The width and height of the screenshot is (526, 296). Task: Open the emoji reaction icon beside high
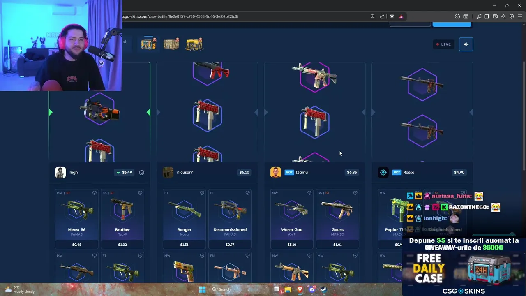(141, 173)
